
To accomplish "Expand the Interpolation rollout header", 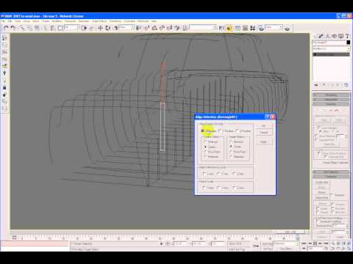I will (331, 100).
